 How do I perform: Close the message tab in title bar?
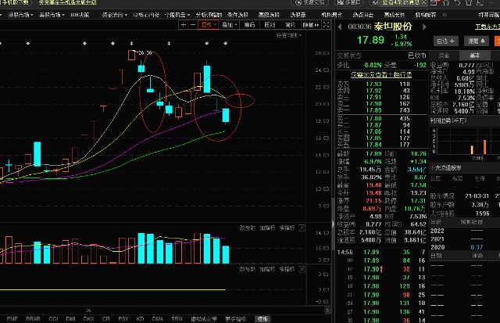(423, 2)
